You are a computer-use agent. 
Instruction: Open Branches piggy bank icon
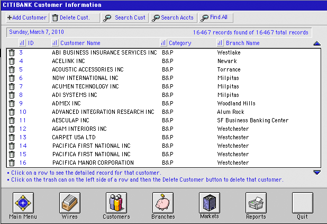(163, 203)
